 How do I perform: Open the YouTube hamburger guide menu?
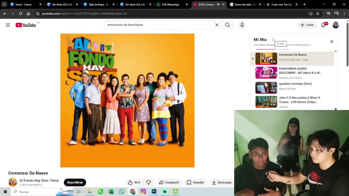pyautogui.click(x=8, y=25)
